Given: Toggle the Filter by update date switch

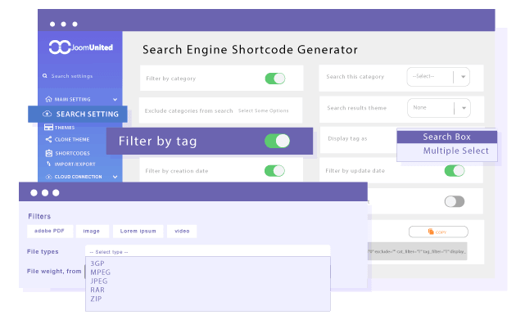Looking at the screenshot, I should [x=454, y=171].
